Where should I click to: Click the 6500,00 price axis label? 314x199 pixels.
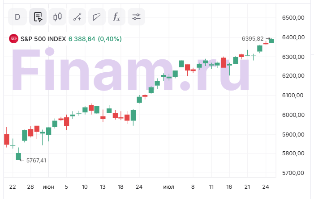[x=293, y=18]
